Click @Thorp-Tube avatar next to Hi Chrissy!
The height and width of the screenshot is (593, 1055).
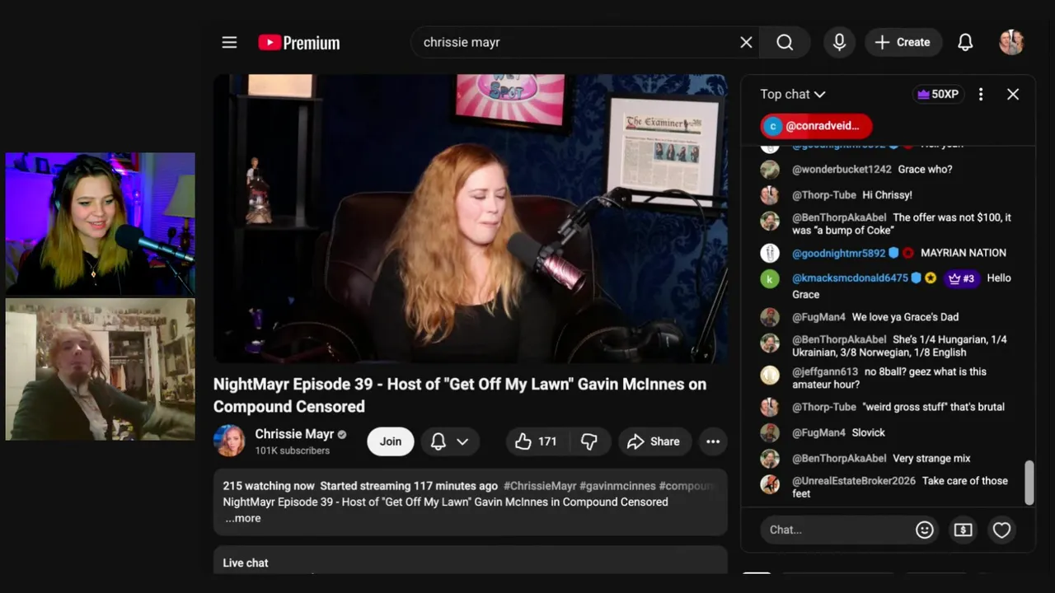(770, 195)
